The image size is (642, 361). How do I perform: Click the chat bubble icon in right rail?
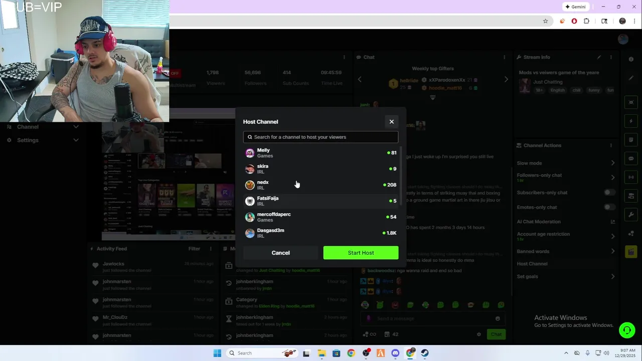click(631, 158)
